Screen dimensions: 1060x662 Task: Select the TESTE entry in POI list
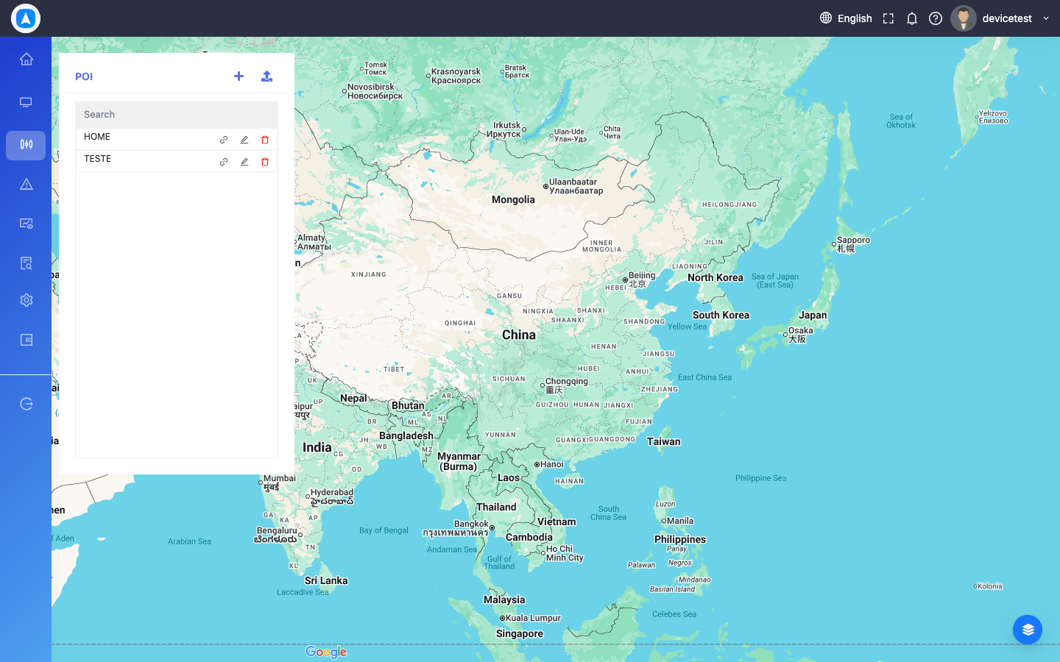[177, 161]
